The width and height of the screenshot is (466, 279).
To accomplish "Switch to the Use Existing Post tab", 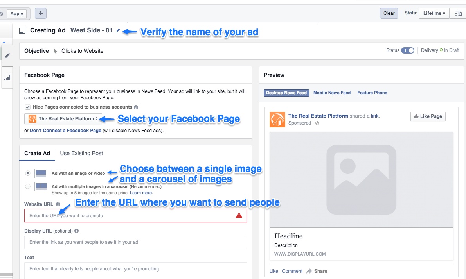I will click(81, 153).
